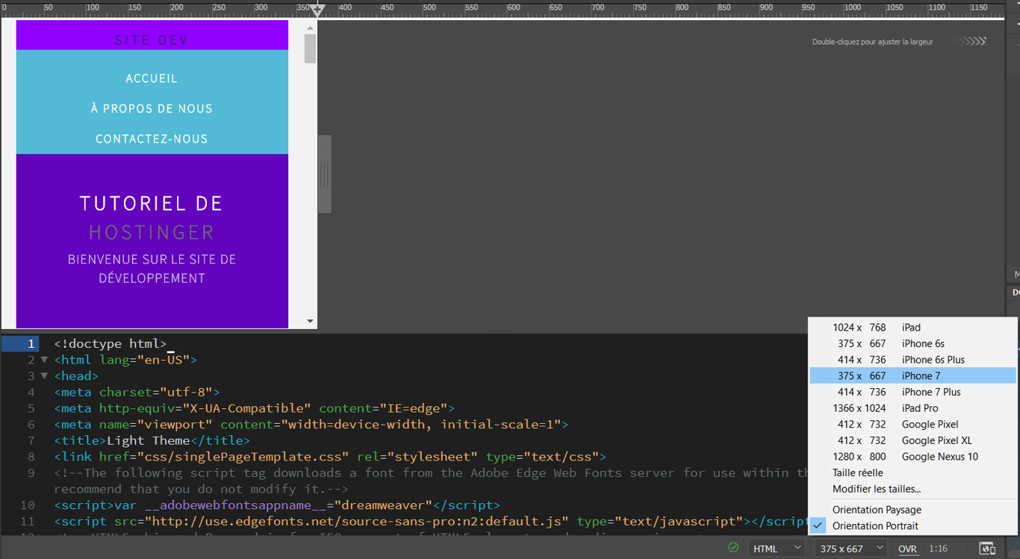
Task: Click the add media query marker on ruler
Action: 317,10
